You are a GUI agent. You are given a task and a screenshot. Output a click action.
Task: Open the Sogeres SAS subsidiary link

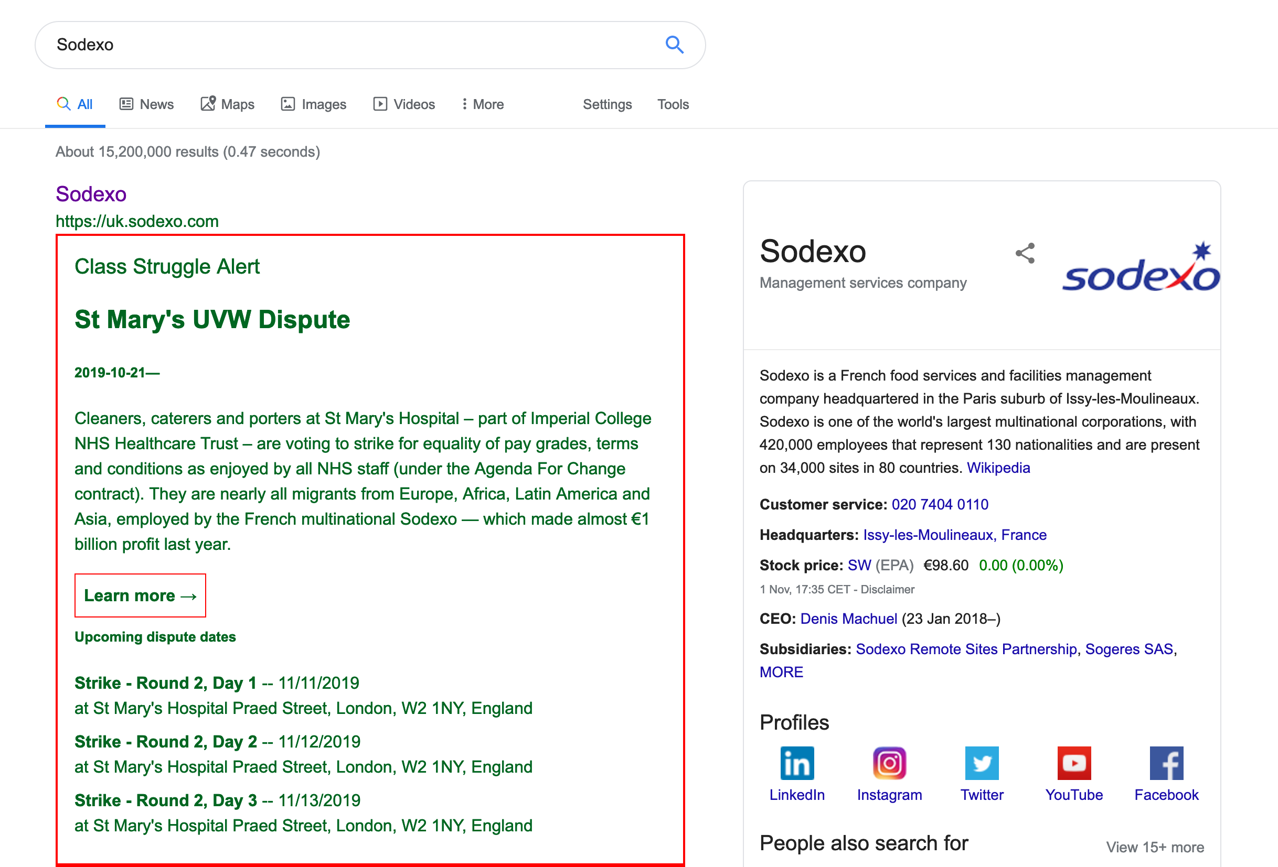click(x=1129, y=648)
